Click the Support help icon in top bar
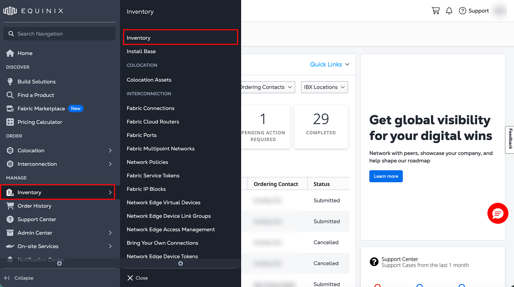Screen dimensions: 514x287 coord(462,11)
